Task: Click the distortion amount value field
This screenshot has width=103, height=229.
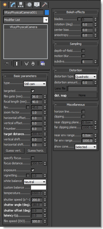Action: (x=87, y=83)
